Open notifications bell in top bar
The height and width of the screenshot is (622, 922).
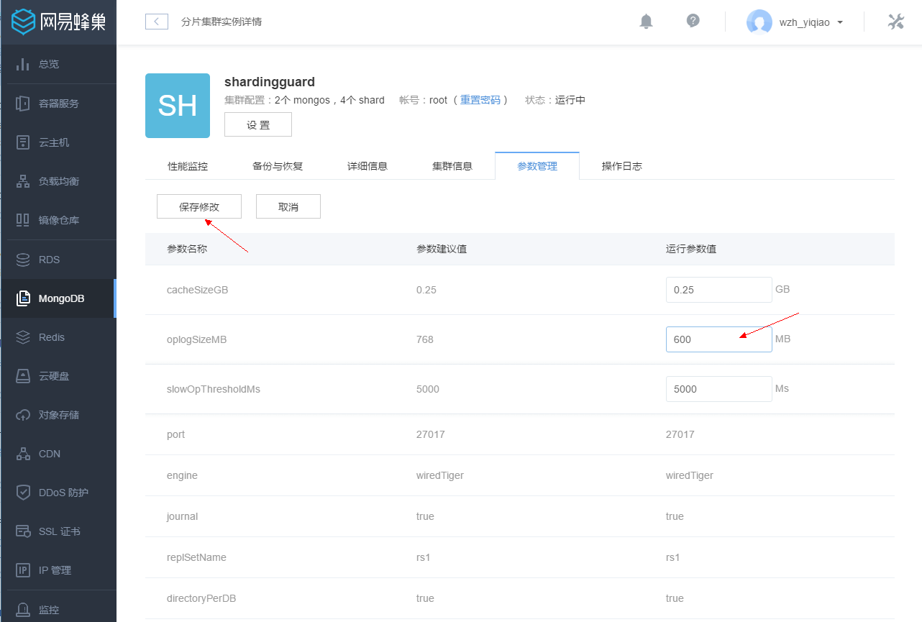click(x=646, y=22)
